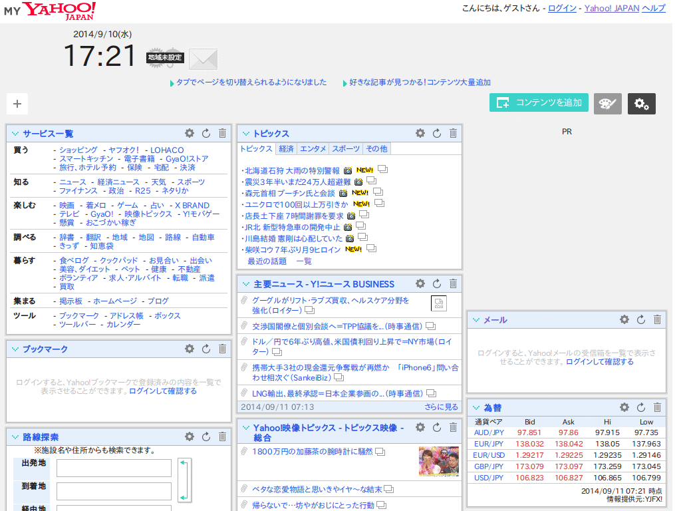Open the news image icon beside グーグル headline
Image resolution: width=681 pixels, height=511 pixels.
click(439, 303)
